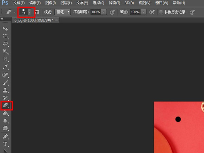Select the Paint Bucket tool
The height and width of the screenshot is (153, 204).
[x=5, y=113]
